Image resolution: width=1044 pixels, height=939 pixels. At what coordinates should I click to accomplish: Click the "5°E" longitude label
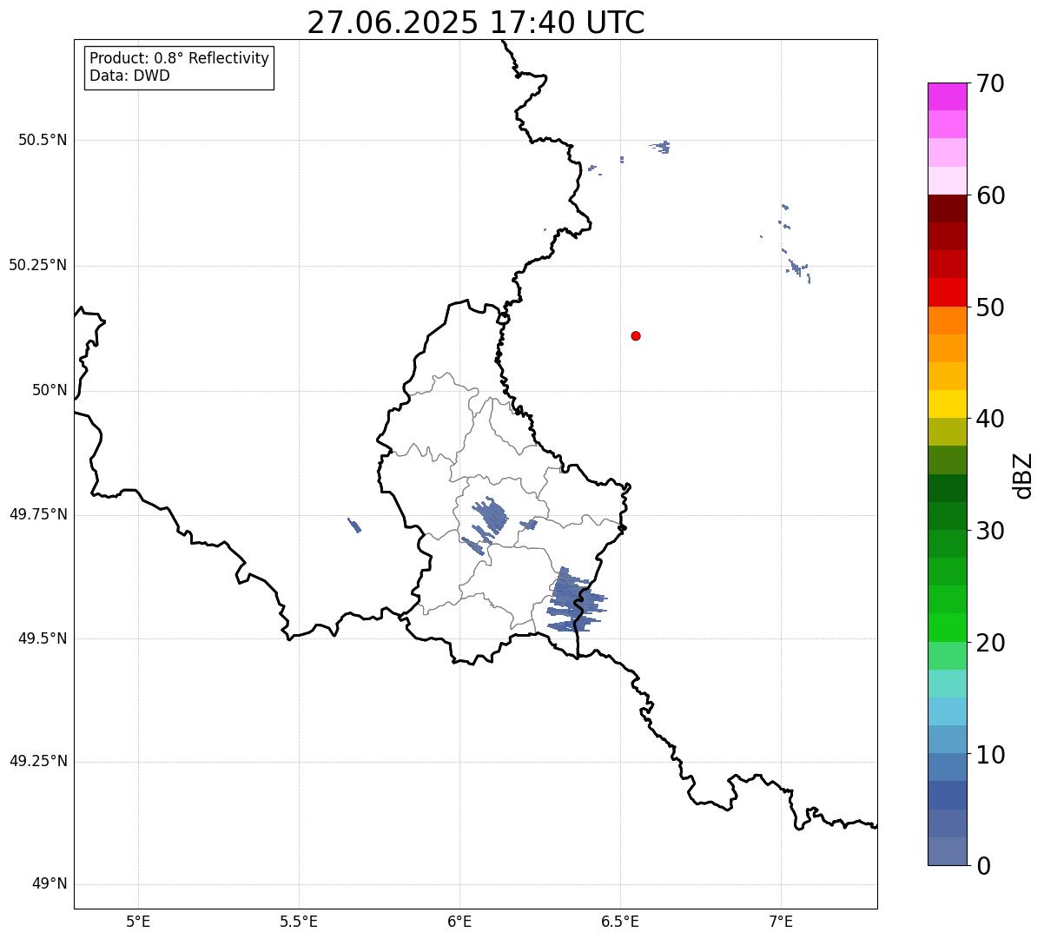click(138, 922)
